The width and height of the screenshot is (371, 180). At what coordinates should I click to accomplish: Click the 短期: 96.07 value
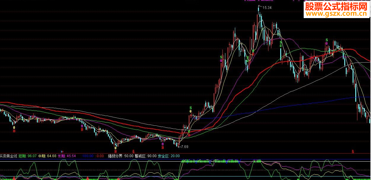click(x=28, y=156)
